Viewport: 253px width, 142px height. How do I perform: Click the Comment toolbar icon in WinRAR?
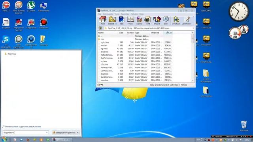tap(186, 21)
